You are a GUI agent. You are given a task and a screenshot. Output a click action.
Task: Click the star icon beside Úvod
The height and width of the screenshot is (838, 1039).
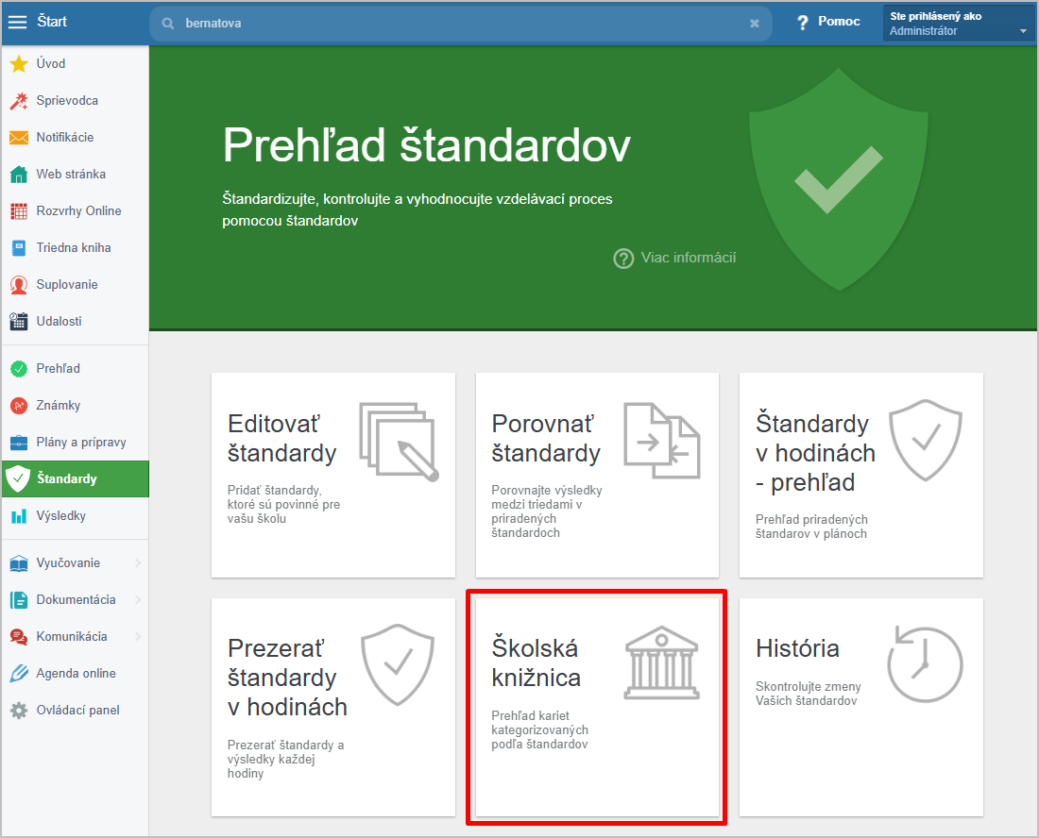point(19,63)
